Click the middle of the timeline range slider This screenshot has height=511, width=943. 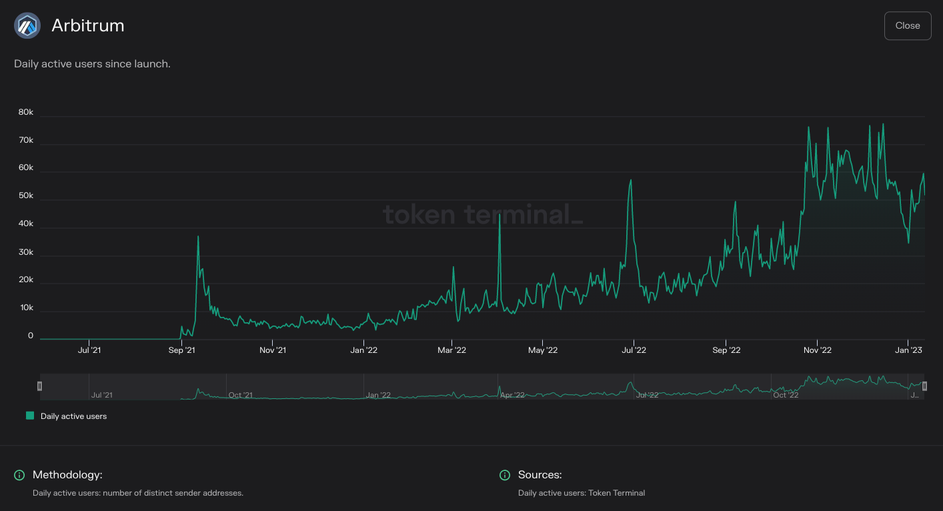coord(483,386)
